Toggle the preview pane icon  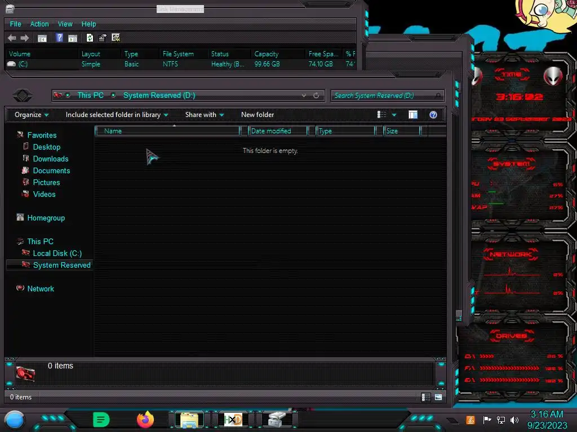pos(413,115)
